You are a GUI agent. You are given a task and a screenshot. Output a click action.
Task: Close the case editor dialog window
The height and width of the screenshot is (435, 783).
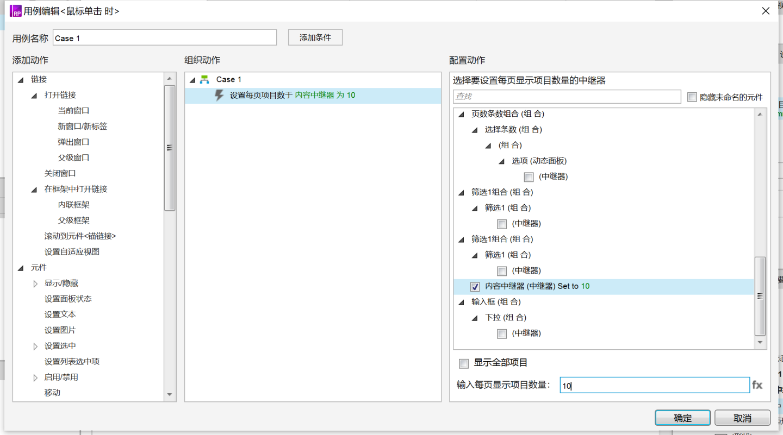pyautogui.click(x=766, y=11)
